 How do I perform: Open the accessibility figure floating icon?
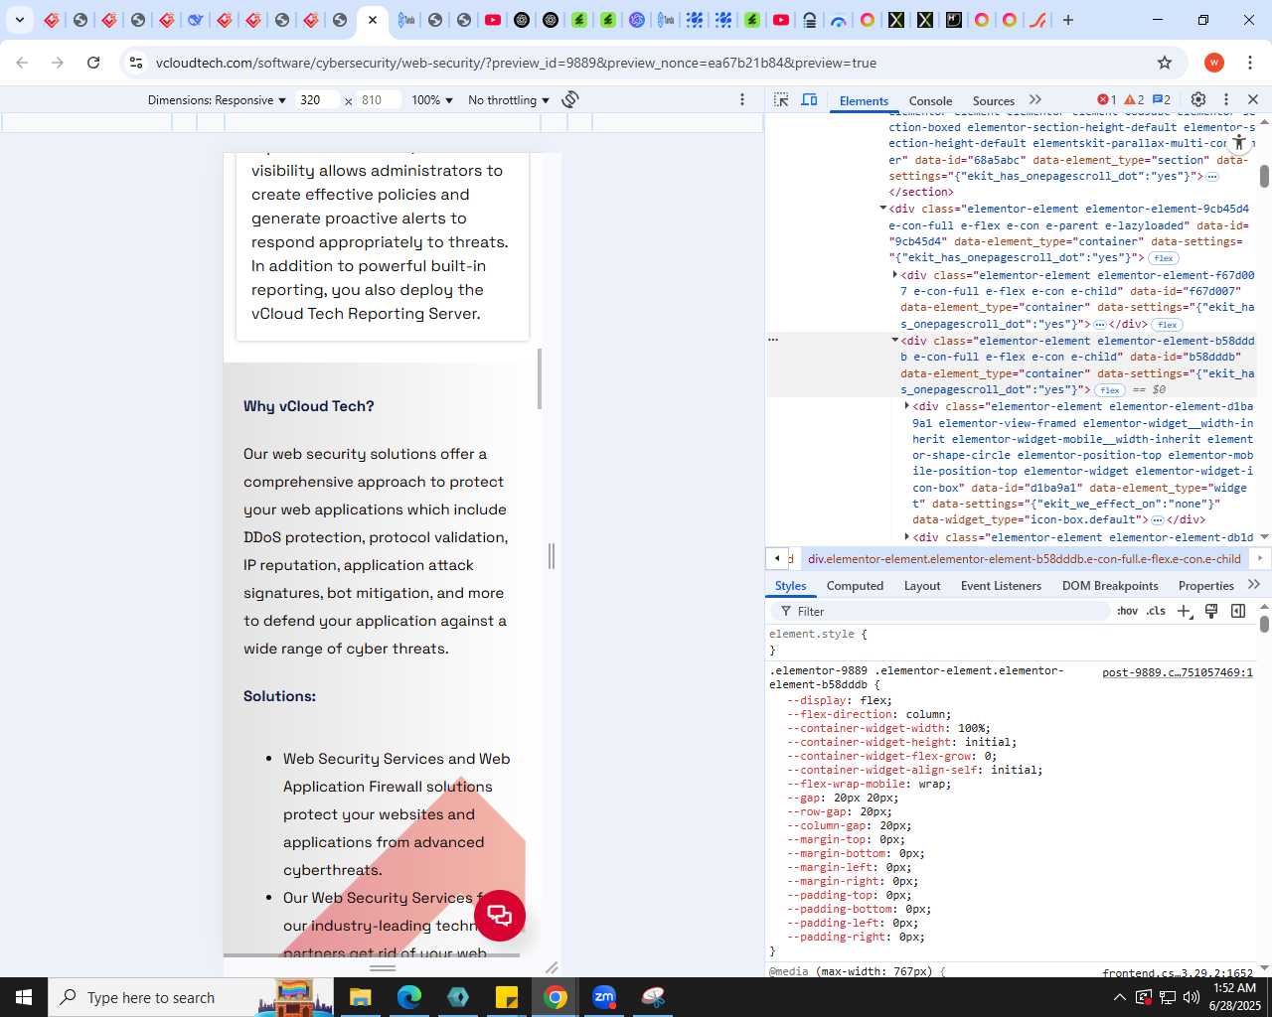tap(1239, 143)
